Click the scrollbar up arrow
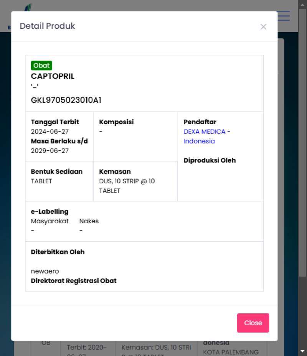This screenshot has width=307, height=356. click(302, 4)
